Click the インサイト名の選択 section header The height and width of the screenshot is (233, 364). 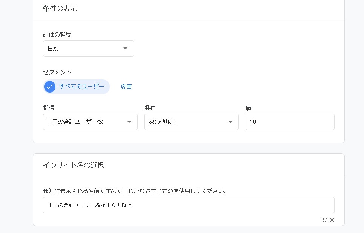click(74, 165)
